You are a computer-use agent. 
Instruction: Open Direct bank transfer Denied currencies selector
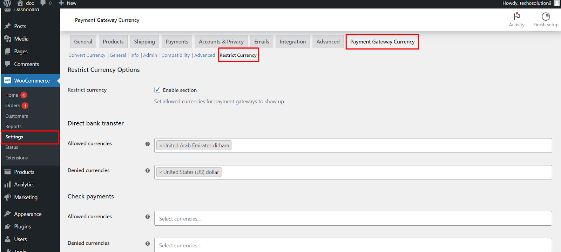tap(353, 172)
